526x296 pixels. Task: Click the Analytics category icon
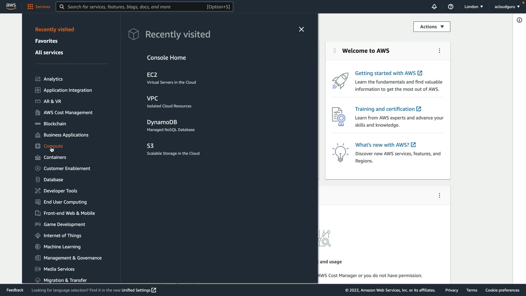coord(38,79)
